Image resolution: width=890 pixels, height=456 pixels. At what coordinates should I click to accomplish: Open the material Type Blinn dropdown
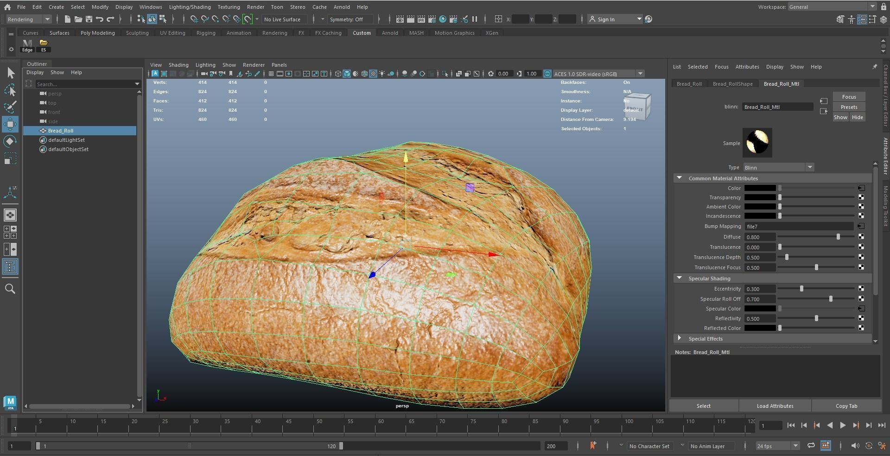(x=778, y=167)
